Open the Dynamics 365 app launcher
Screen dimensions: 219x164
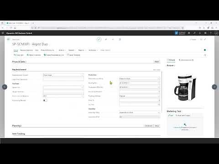(x=3, y=33)
